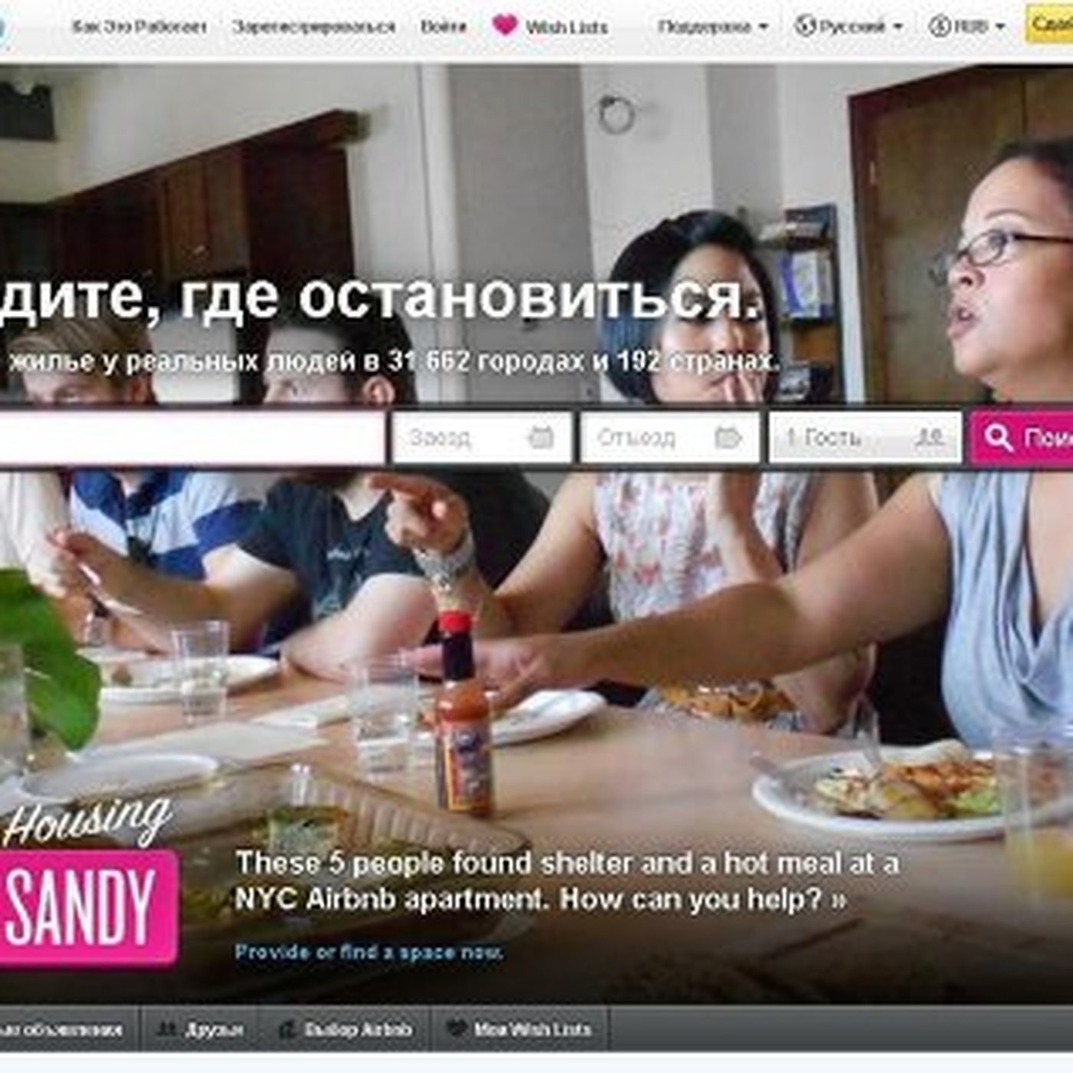Expand the RUB currency dropdown
Screen dimensions: 1073x1073
pyautogui.click(x=966, y=27)
